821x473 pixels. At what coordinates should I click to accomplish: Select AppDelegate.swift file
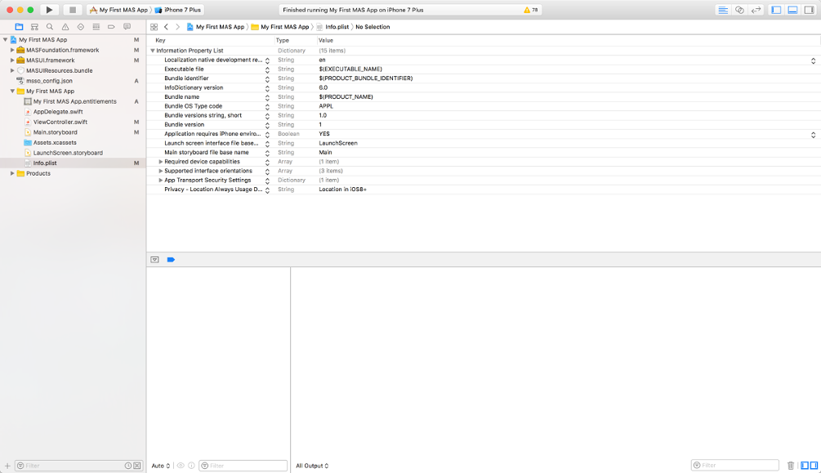tap(58, 112)
